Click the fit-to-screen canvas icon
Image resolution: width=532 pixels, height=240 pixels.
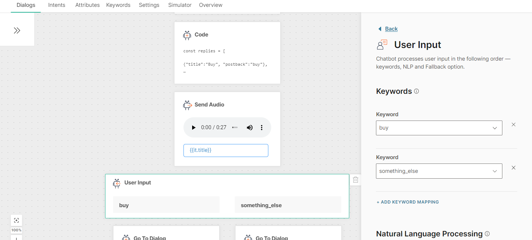click(x=16, y=220)
